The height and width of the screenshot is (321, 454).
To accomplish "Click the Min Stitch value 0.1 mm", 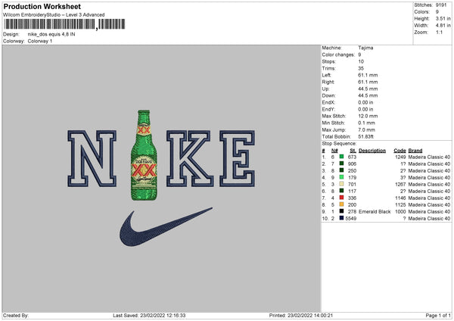I will 365,123.
